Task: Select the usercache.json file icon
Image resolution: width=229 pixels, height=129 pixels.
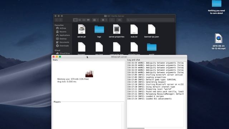Action: 117,47
